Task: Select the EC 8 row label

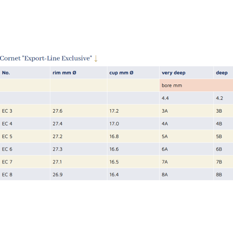Action: click(7, 175)
